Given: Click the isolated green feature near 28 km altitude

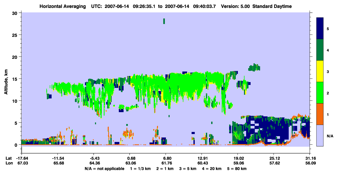Looking at the screenshot, I should coord(164,21).
